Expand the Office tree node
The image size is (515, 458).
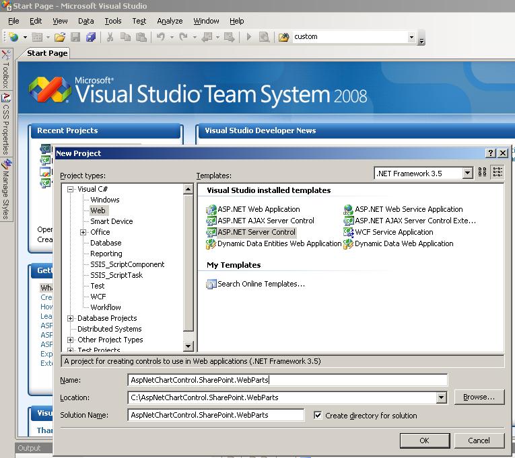(83, 232)
